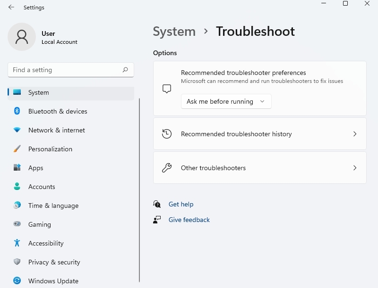Click the Bluetooth & devices icon
This screenshot has height=288, width=378.
click(x=17, y=111)
